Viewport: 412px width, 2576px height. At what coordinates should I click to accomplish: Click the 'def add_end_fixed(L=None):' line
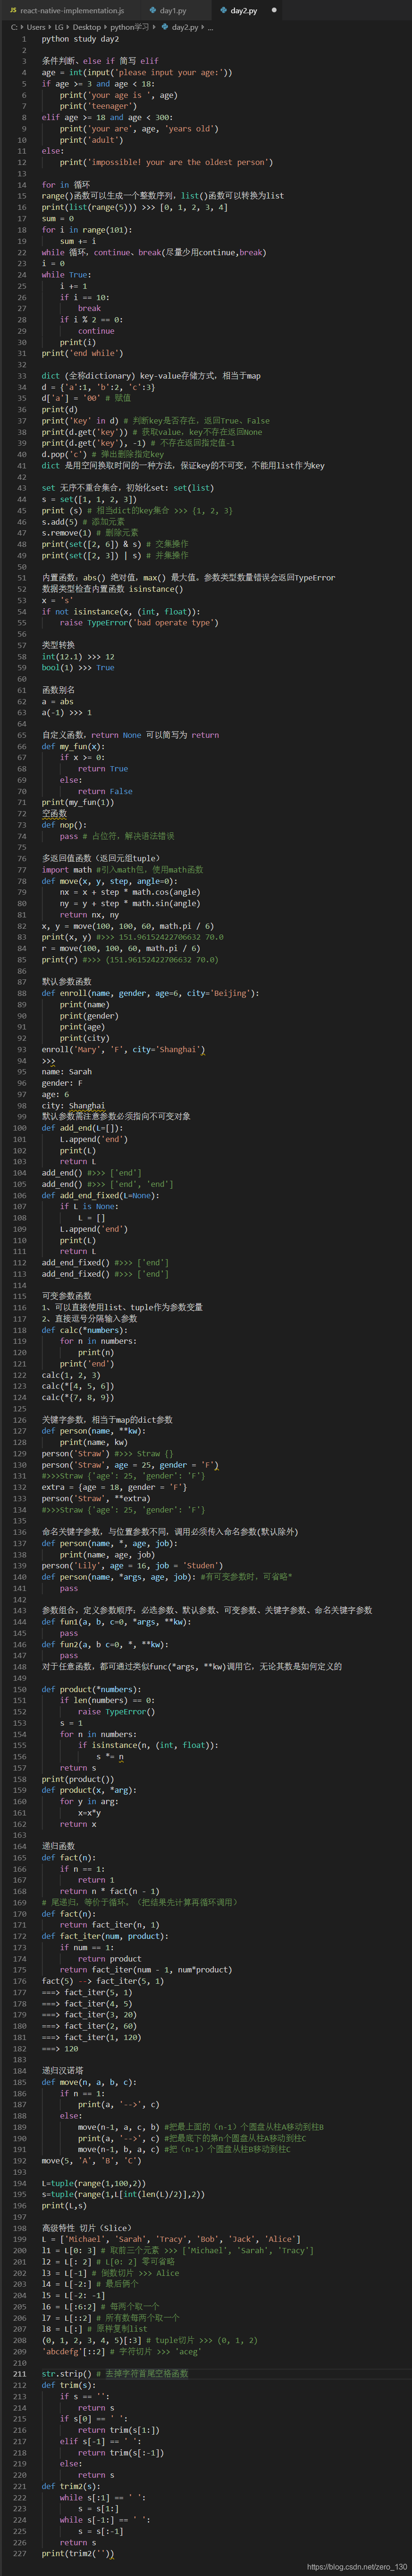[x=100, y=1195]
